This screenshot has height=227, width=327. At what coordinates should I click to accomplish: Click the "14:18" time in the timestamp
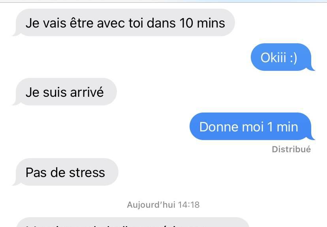tap(189, 205)
